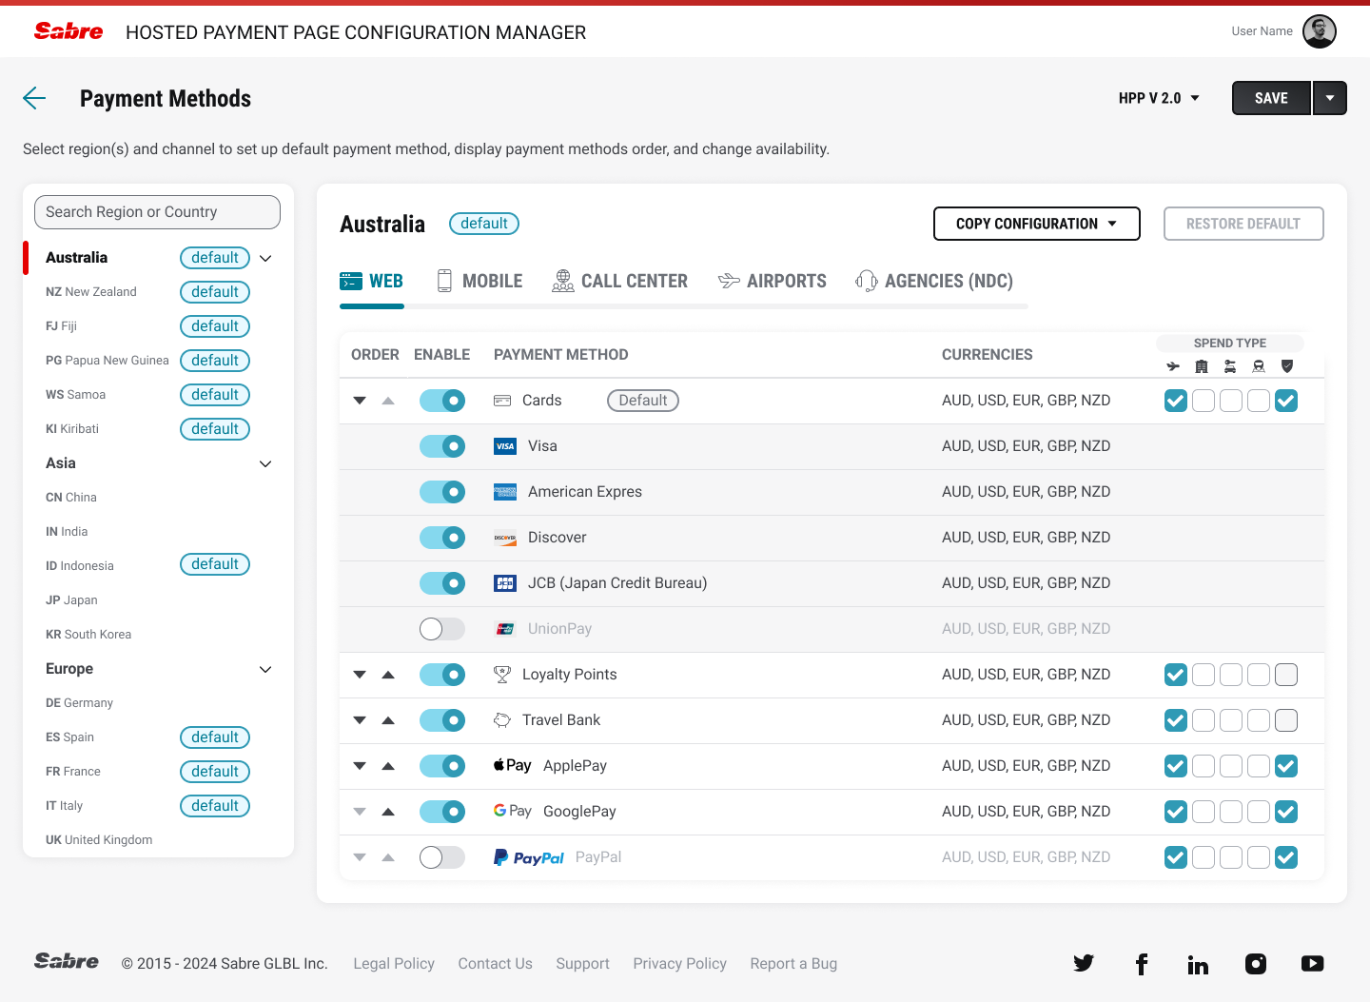Move ApplePay down in order
The height and width of the screenshot is (1002, 1370).
[x=360, y=766]
